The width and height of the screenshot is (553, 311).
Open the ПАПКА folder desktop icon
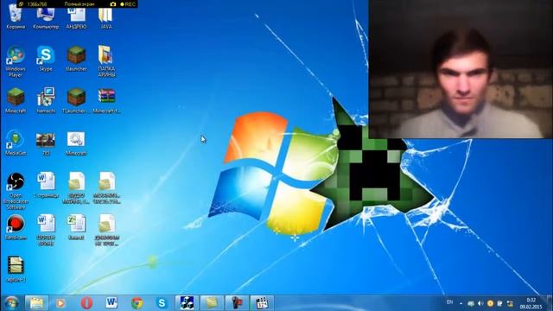106,61
